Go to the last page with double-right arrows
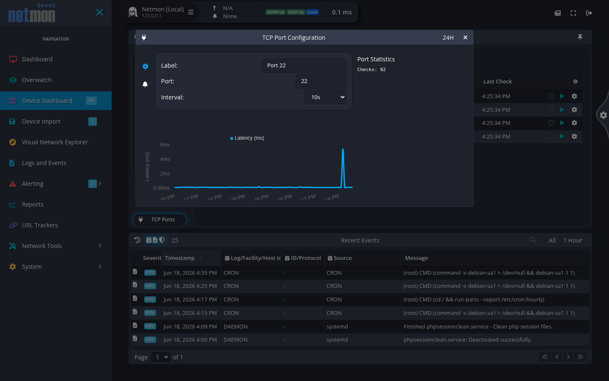This screenshot has width=609, height=381. click(580, 357)
